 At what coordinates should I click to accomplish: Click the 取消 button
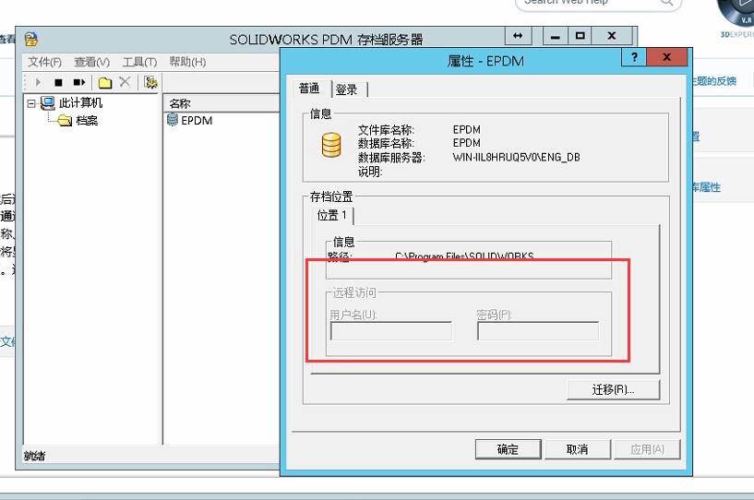[x=578, y=449]
